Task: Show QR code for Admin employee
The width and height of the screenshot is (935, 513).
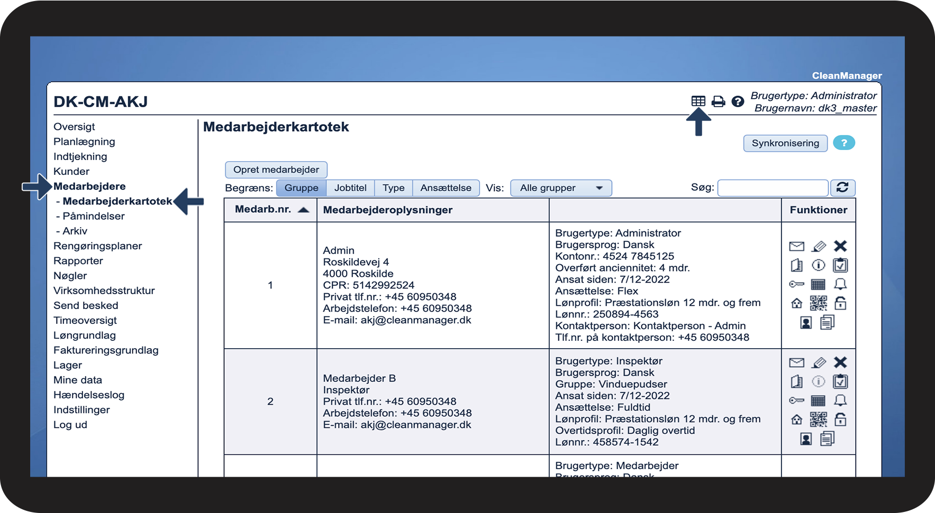Action: coord(819,303)
